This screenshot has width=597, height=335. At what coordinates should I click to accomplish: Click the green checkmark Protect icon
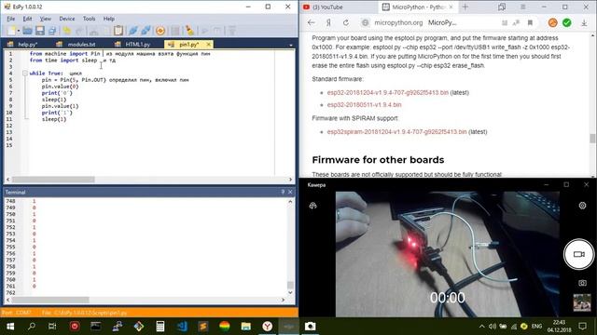[x=567, y=22]
